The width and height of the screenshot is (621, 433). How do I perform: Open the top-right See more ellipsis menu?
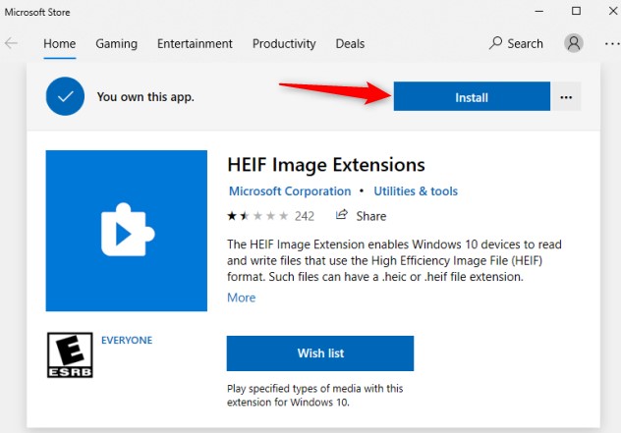pyautogui.click(x=612, y=43)
